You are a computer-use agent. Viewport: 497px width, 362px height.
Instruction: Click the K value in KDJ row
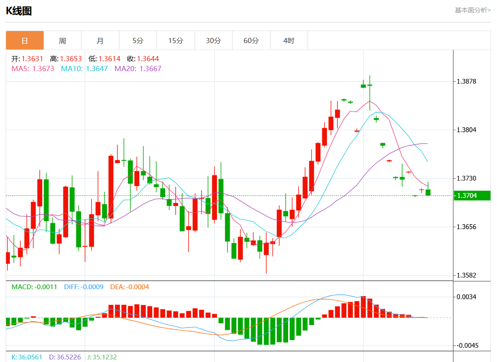[27, 357]
